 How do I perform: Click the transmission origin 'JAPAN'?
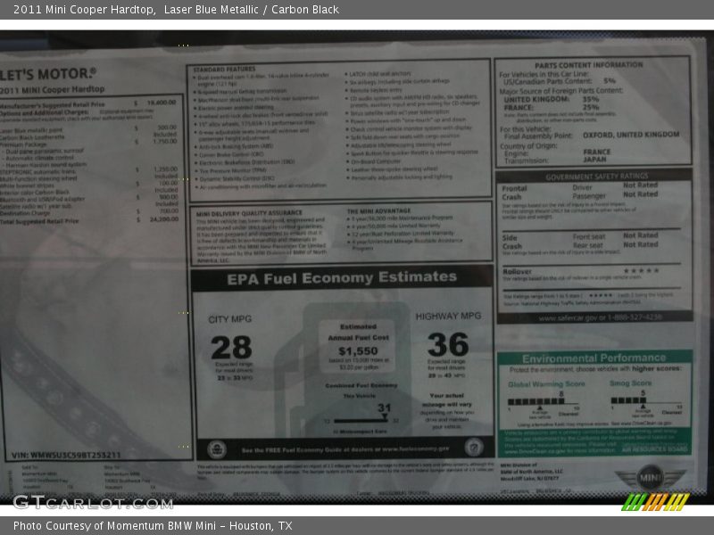[594, 160]
